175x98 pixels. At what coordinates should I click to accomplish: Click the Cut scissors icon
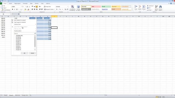pyautogui.click(x=2, y=6)
